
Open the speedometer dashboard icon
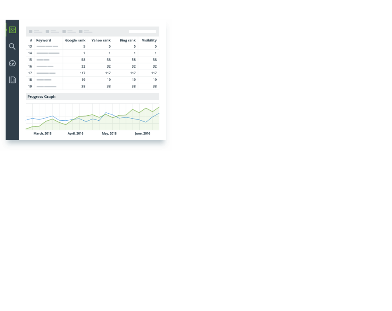click(x=12, y=63)
